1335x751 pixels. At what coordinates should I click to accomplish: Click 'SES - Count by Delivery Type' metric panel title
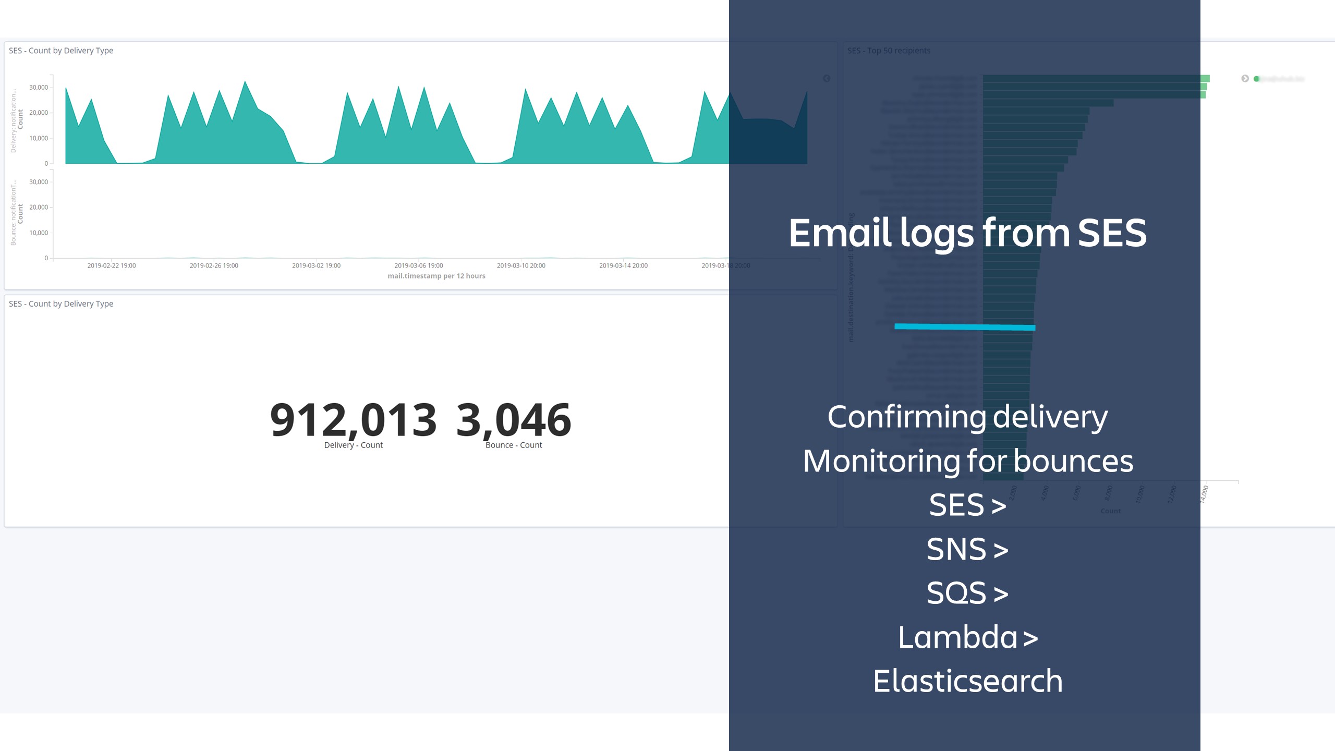coord(61,304)
